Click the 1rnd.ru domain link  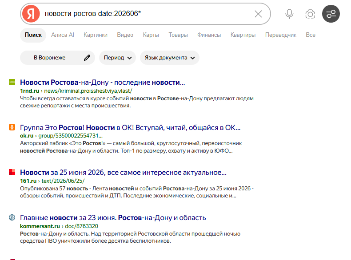30,91
